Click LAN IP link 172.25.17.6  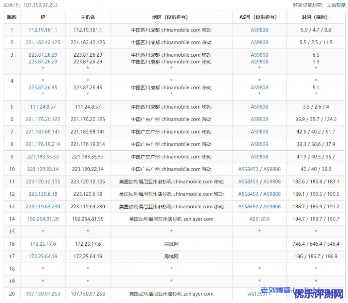coord(43,244)
